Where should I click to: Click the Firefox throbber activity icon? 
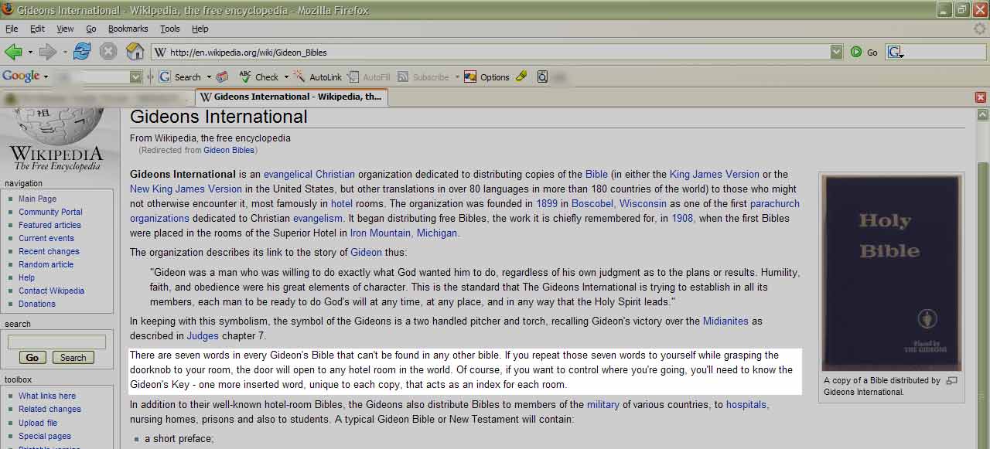point(980,29)
